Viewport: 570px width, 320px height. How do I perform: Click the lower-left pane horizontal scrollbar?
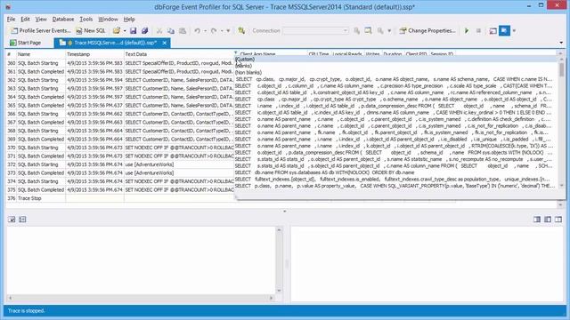tap(141, 298)
